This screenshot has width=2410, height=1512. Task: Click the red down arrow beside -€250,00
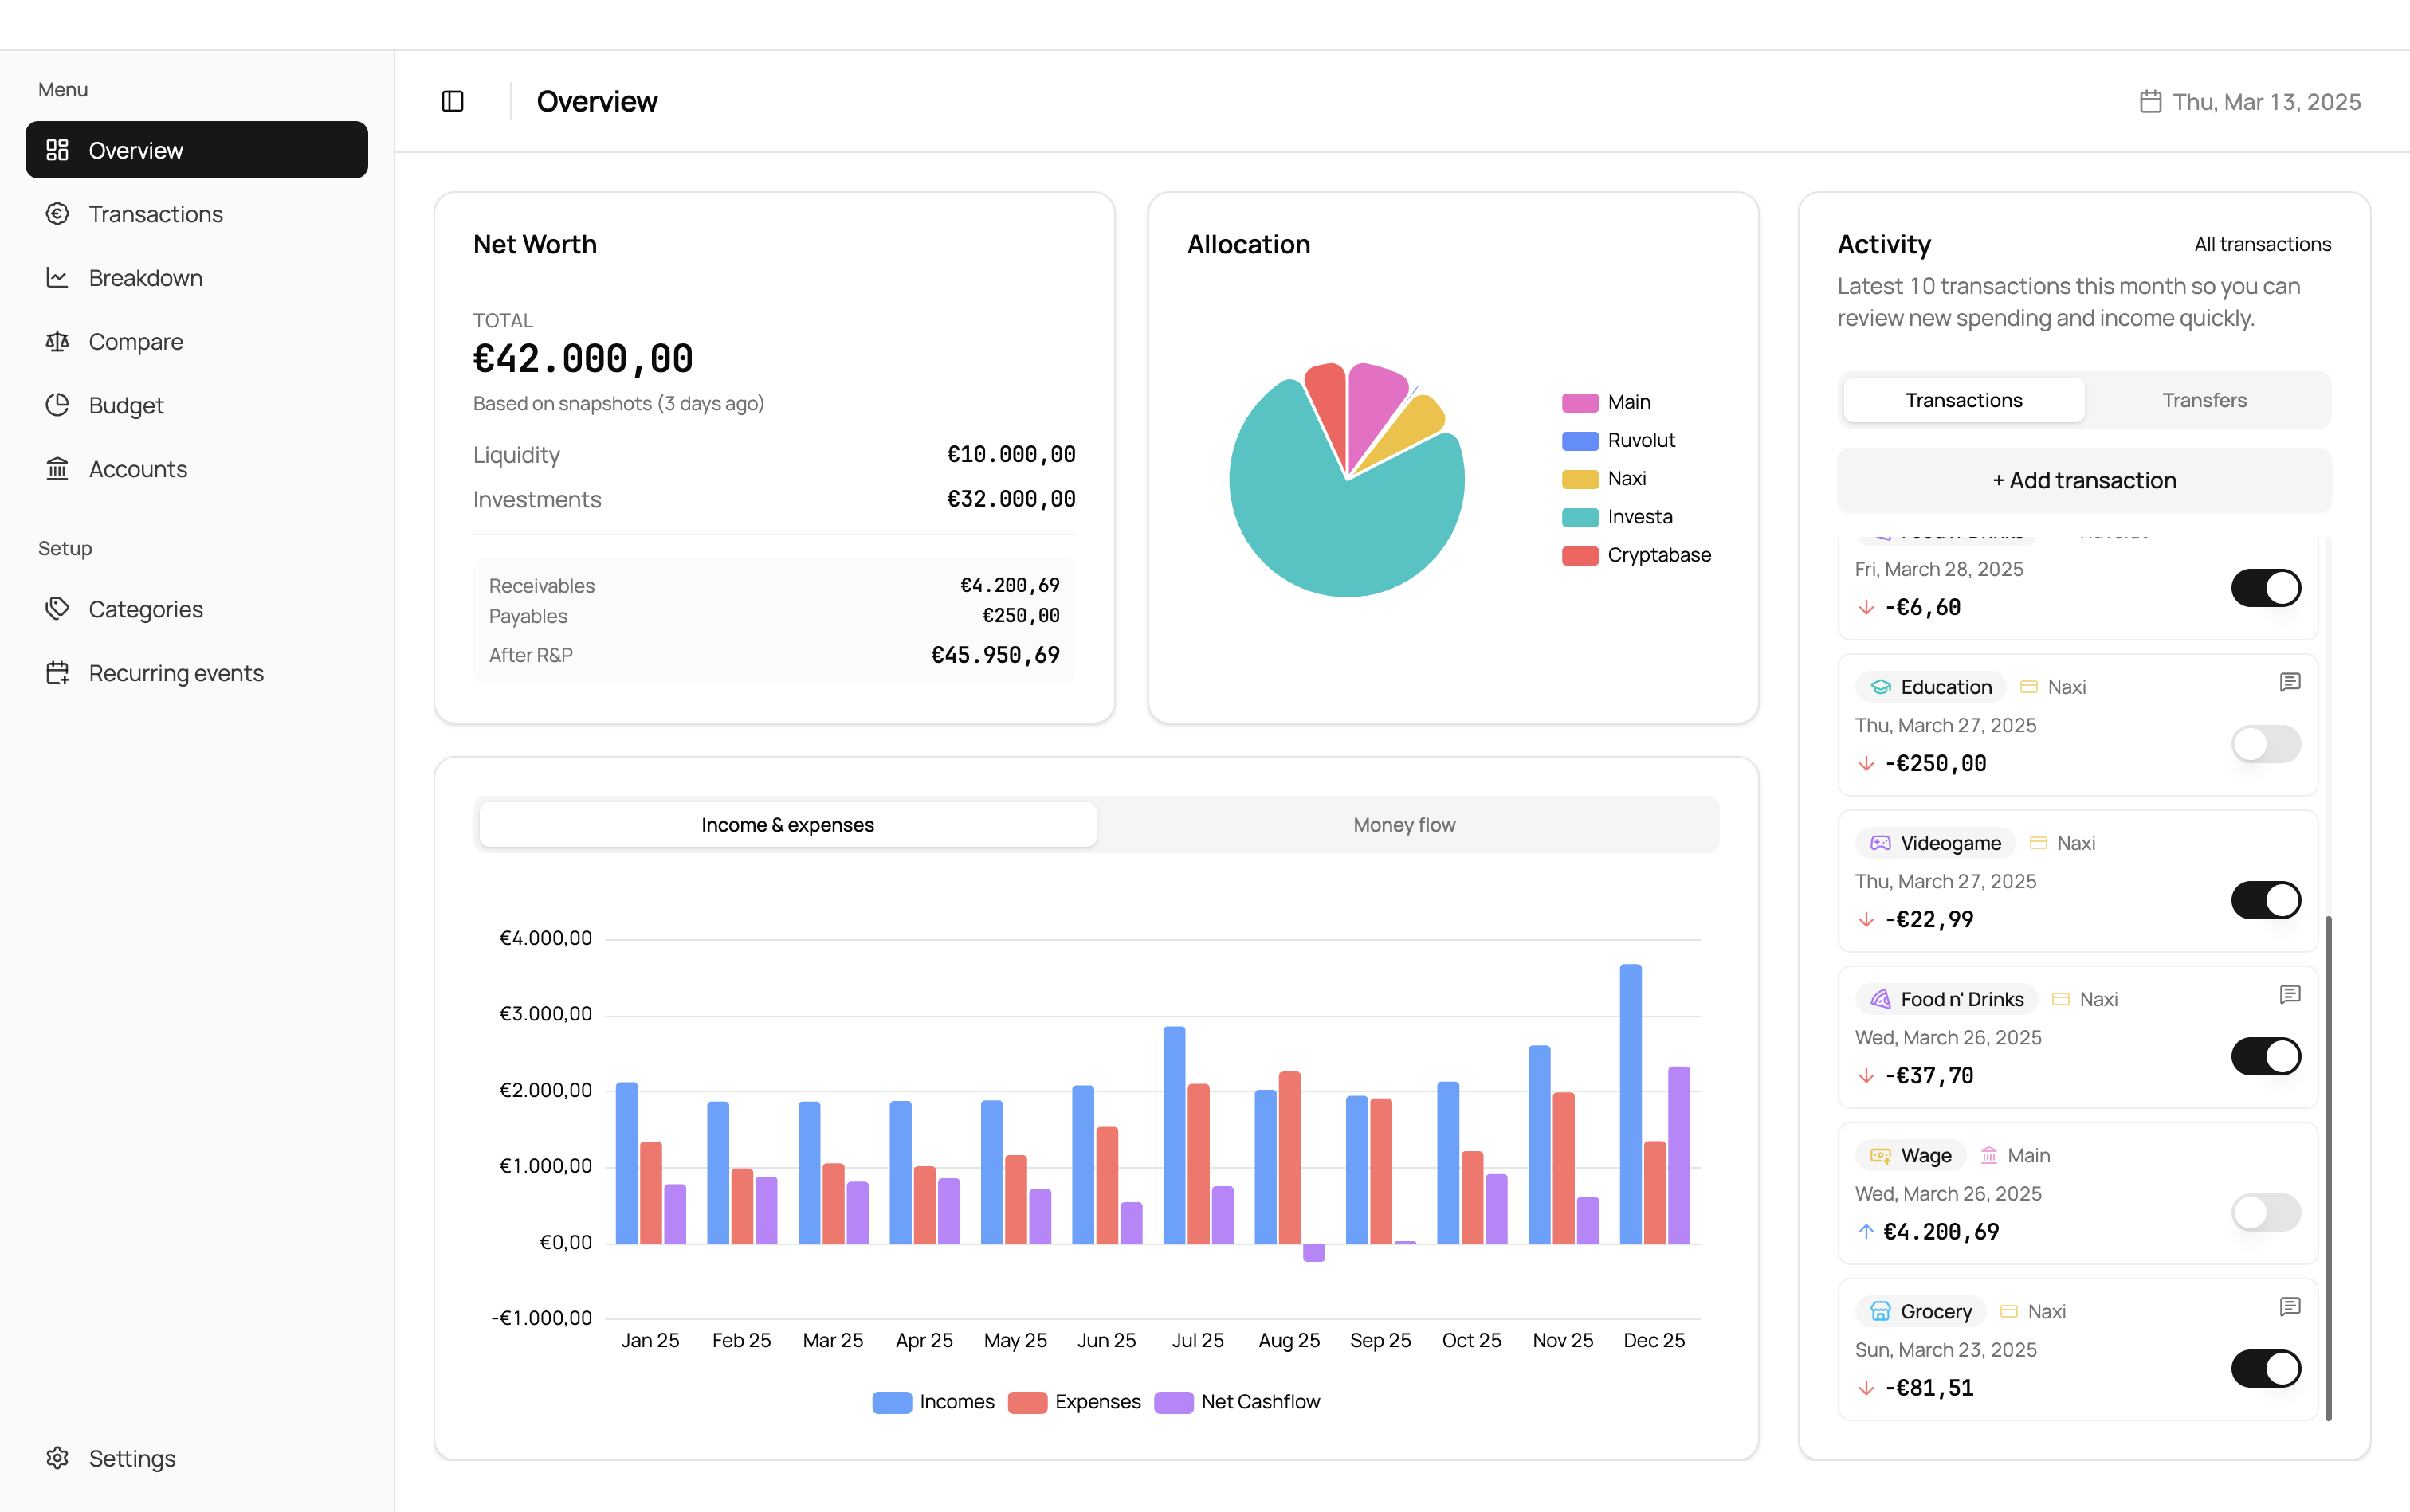[1866, 764]
